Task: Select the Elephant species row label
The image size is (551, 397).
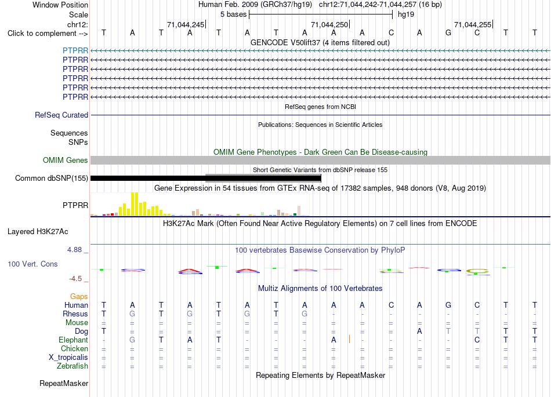Action: coord(74,340)
